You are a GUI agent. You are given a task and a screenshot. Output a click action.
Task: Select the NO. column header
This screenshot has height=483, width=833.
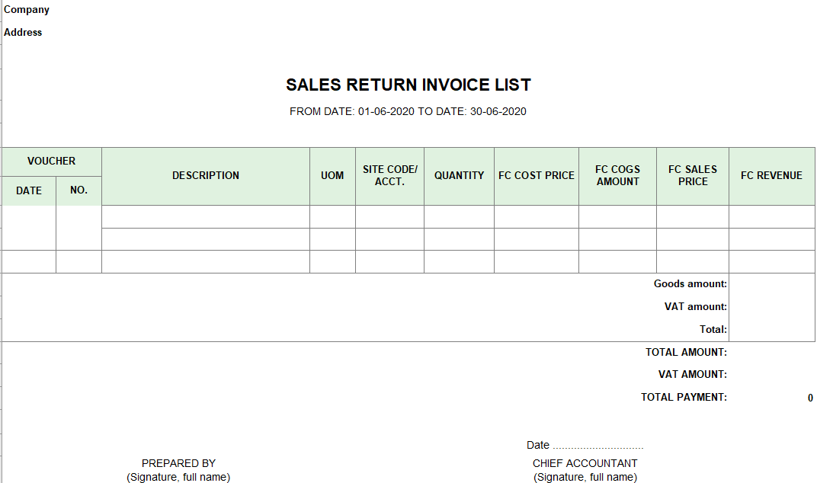[78, 190]
